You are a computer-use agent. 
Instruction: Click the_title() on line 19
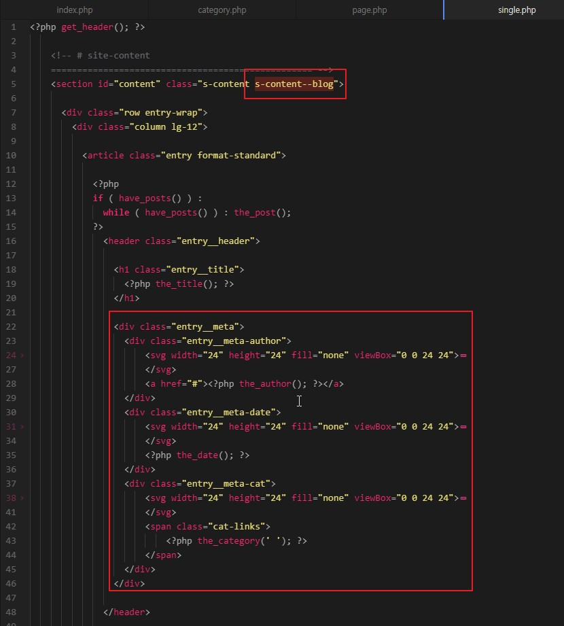pos(184,284)
